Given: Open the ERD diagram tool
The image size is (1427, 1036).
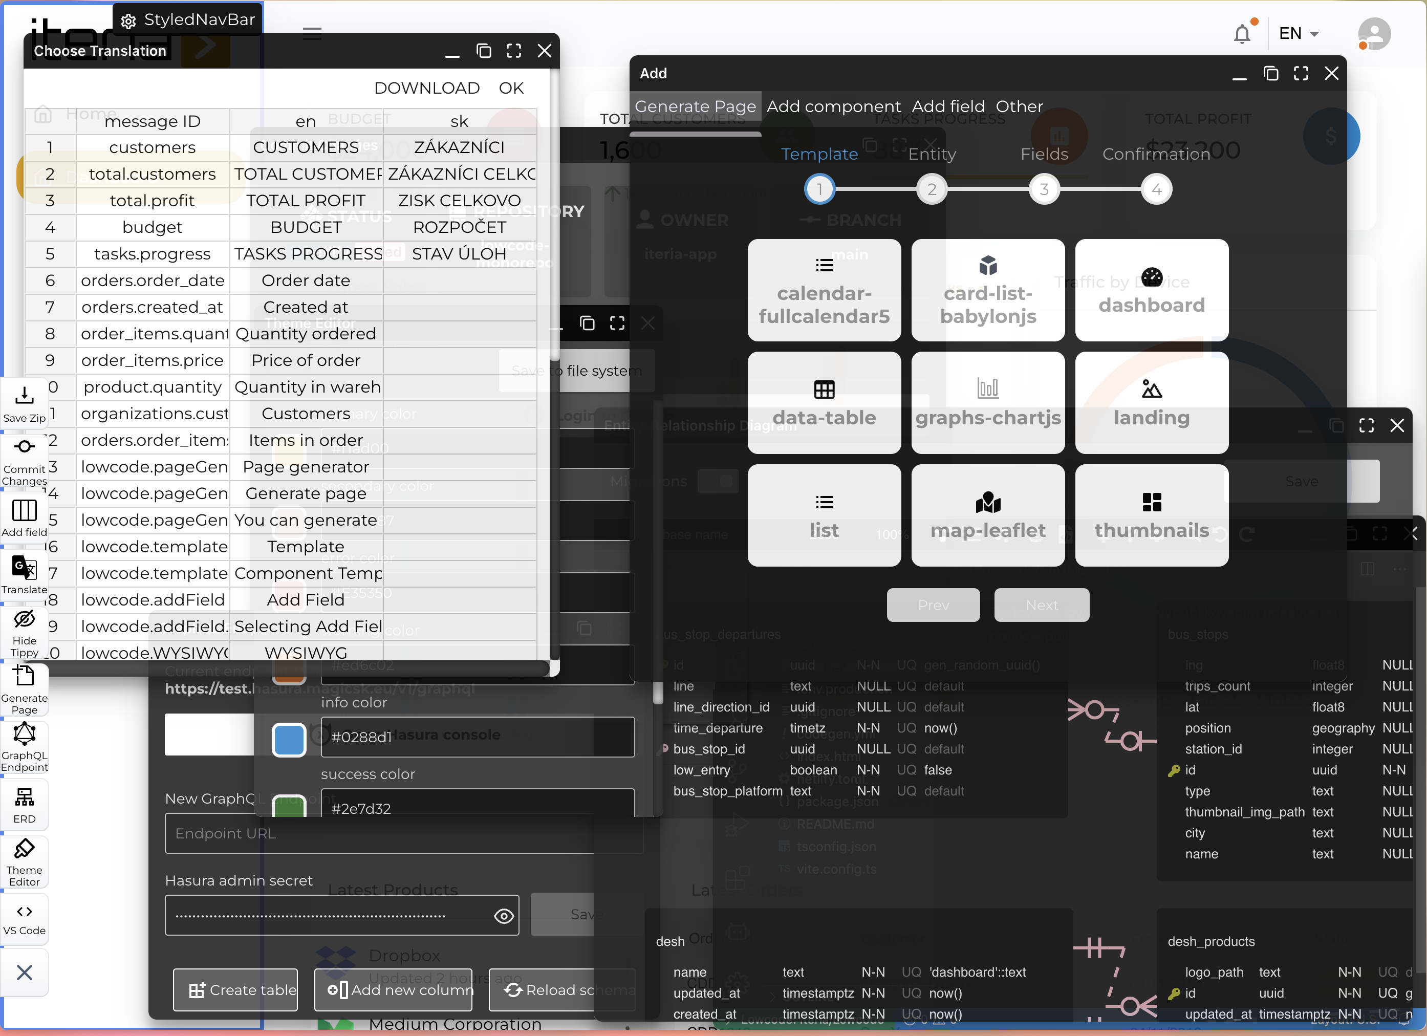Looking at the screenshot, I should tap(24, 804).
